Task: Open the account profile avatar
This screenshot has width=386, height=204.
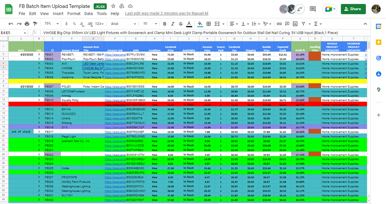Action: (x=376, y=9)
